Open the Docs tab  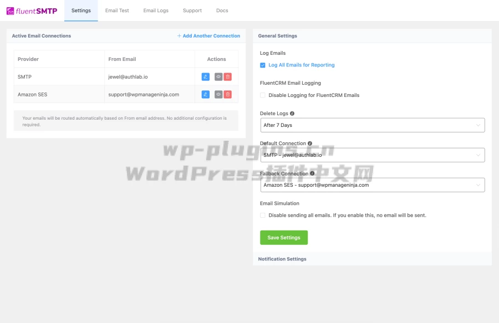(222, 11)
